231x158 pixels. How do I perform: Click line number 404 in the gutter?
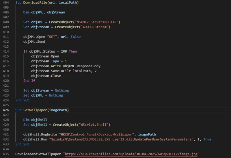coord(6,3)
